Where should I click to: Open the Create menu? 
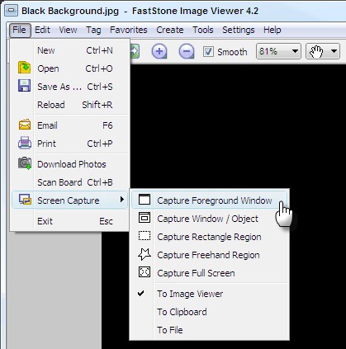click(170, 30)
